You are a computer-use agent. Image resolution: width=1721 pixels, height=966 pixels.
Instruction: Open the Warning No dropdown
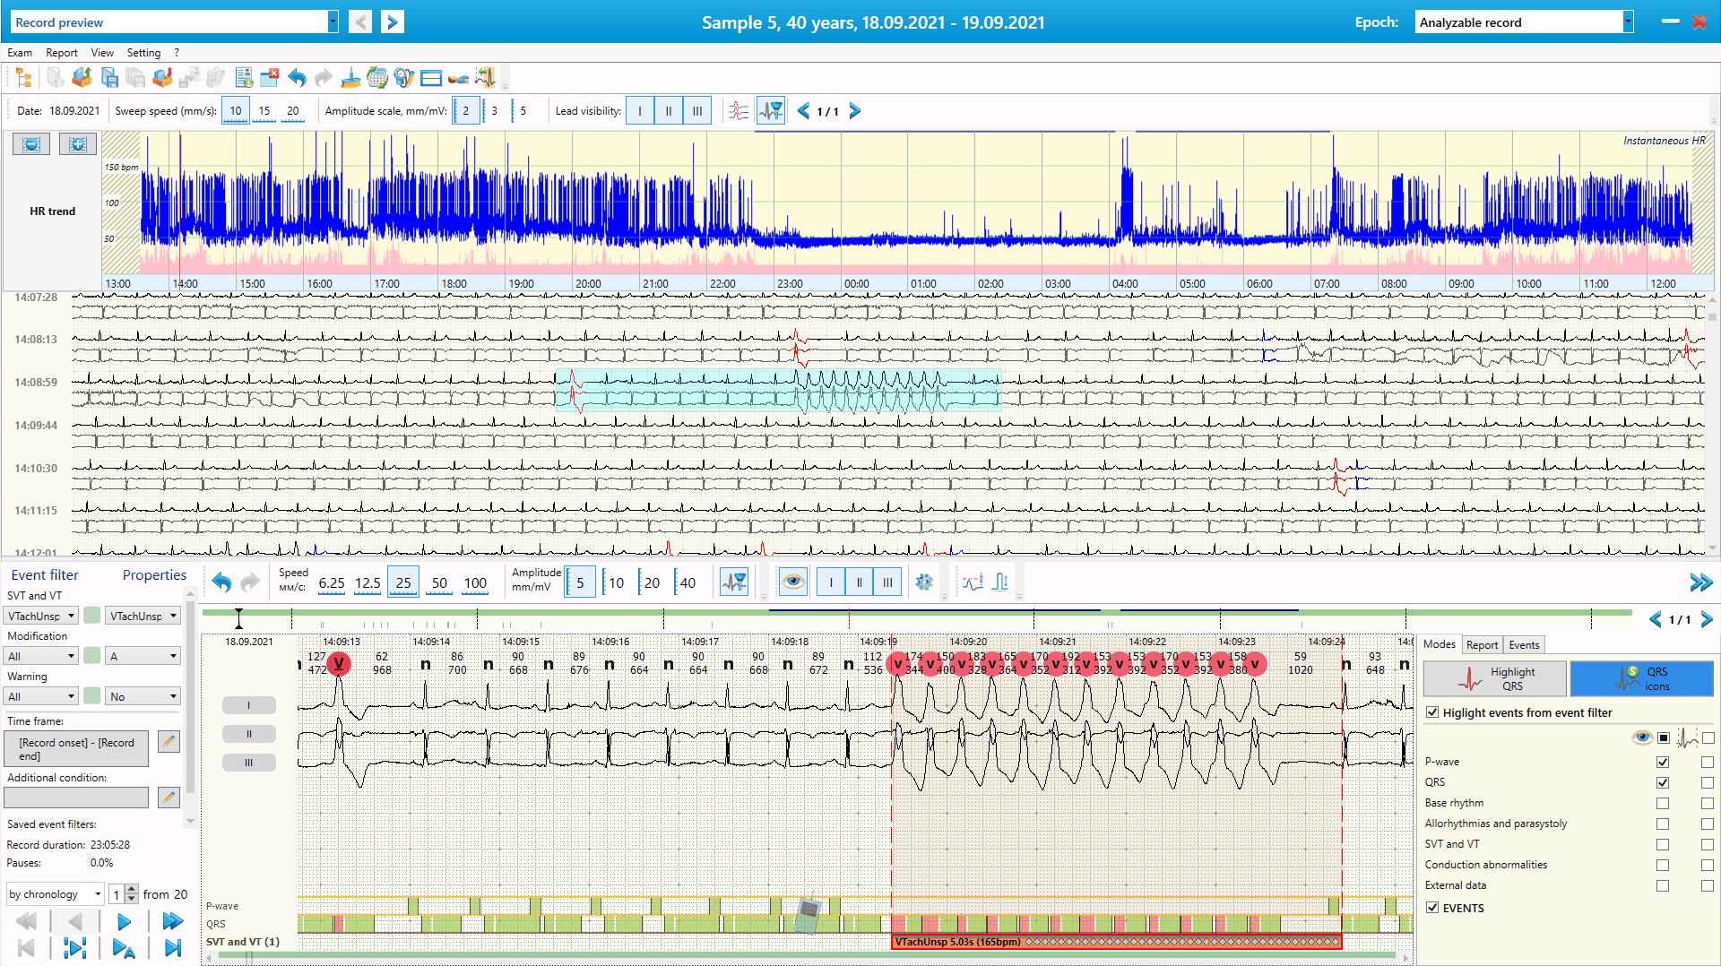pyautogui.click(x=143, y=697)
